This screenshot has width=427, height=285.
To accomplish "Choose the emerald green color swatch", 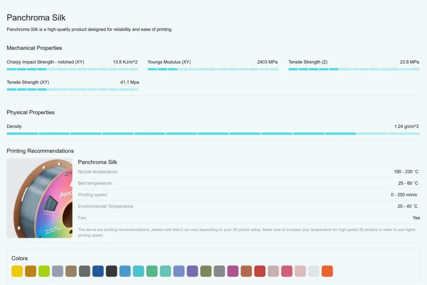I will [x=152, y=271].
